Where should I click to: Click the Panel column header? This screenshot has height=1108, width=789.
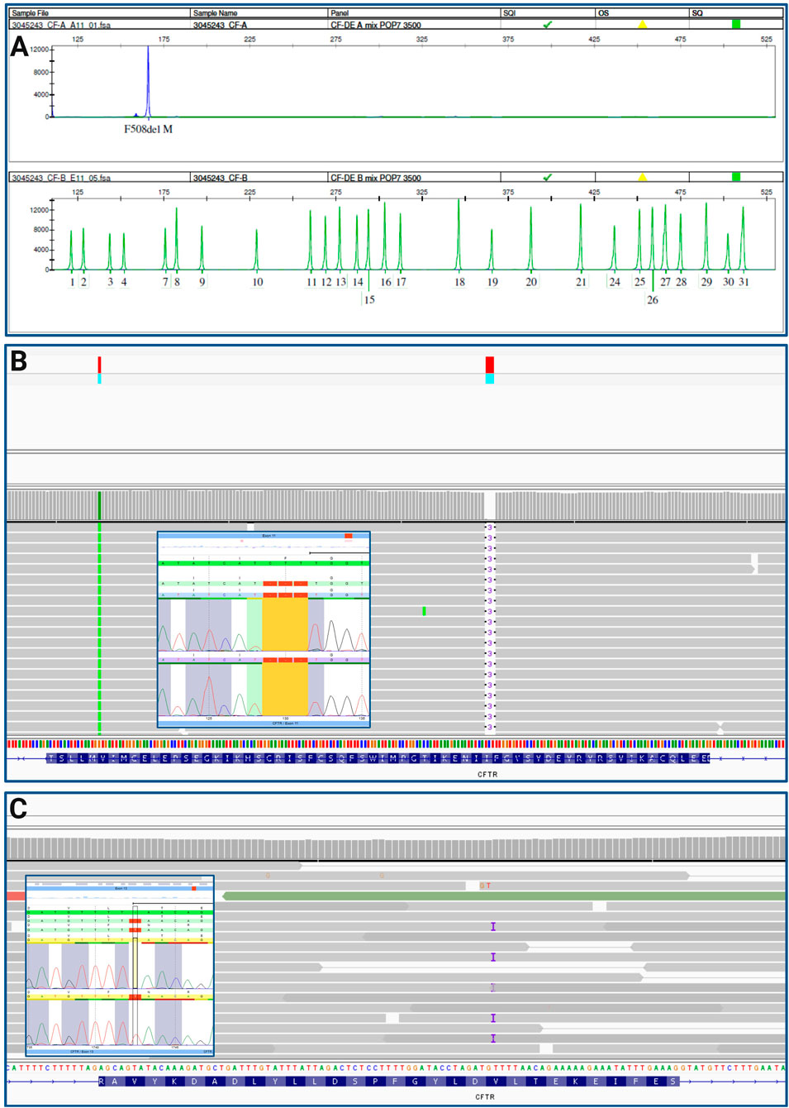coord(340,13)
